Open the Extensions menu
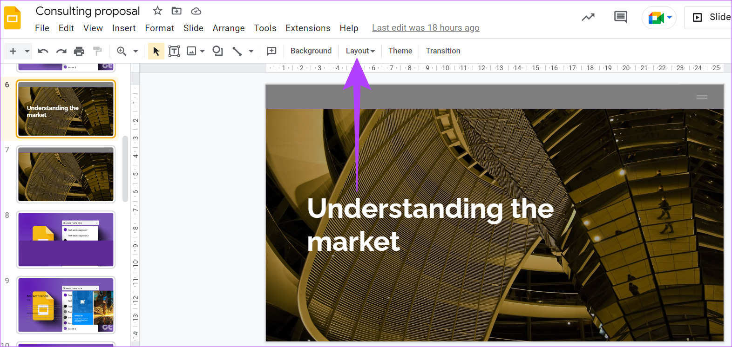732x347 pixels. click(x=308, y=28)
